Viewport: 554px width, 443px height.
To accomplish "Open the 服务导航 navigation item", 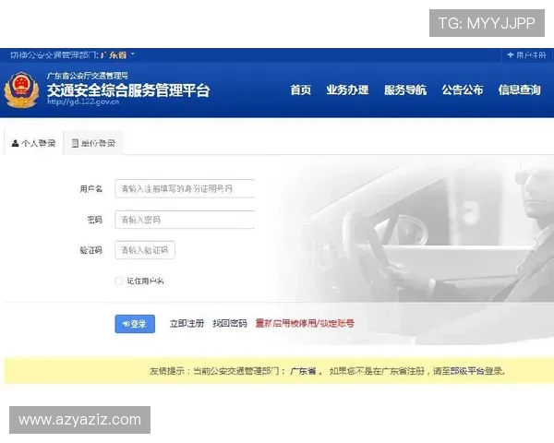I will (x=405, y=90).
